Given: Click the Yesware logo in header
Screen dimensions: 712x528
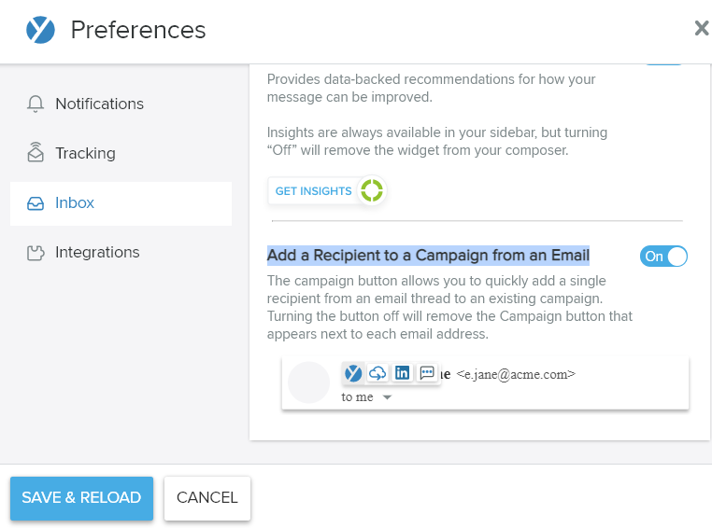Looking at the screenshot, I should [x=40, y=30].
